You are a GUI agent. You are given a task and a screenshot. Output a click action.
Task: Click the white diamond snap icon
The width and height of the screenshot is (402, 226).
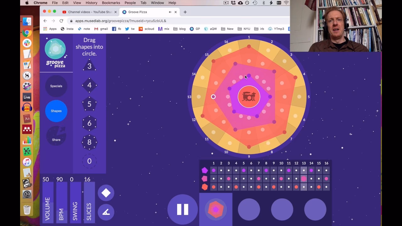[106, 192]
